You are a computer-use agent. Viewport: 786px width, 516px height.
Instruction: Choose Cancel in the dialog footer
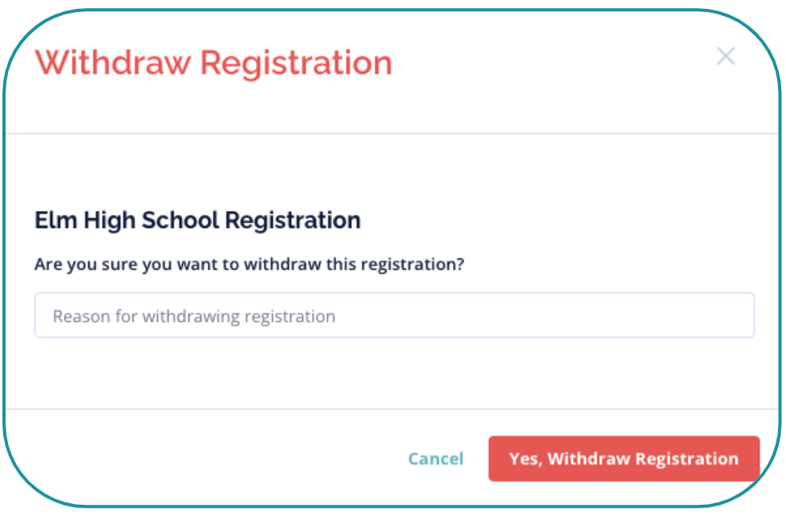click(x=436, y=459)
